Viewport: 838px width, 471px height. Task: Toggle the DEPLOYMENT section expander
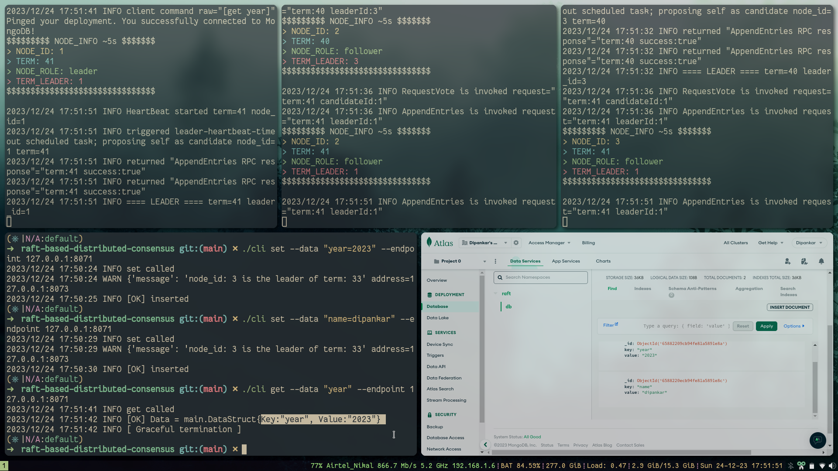450,294
